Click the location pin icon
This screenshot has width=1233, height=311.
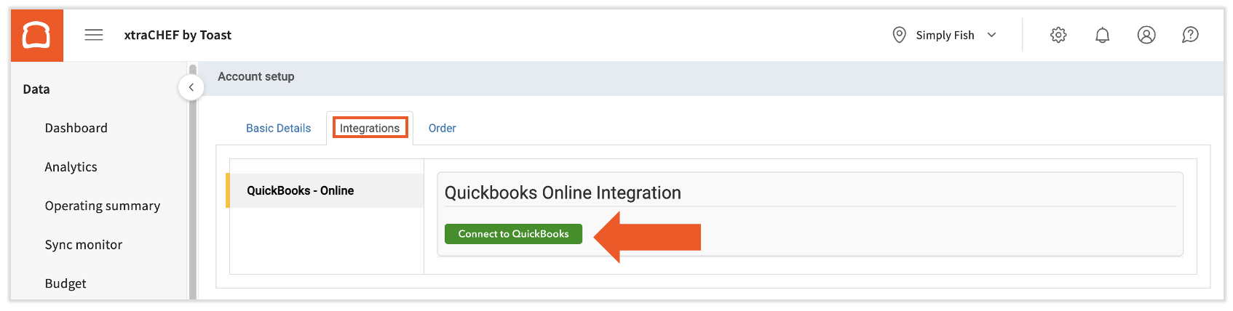(899, 35)
